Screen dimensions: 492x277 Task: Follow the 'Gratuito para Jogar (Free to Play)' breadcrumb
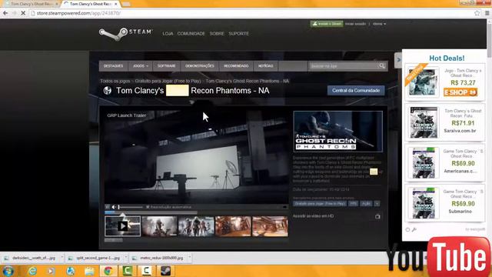tap(168, 81)
